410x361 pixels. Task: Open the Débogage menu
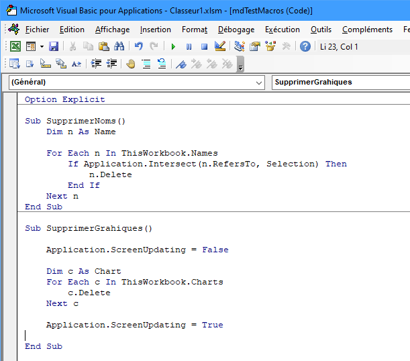click(236, 30)
